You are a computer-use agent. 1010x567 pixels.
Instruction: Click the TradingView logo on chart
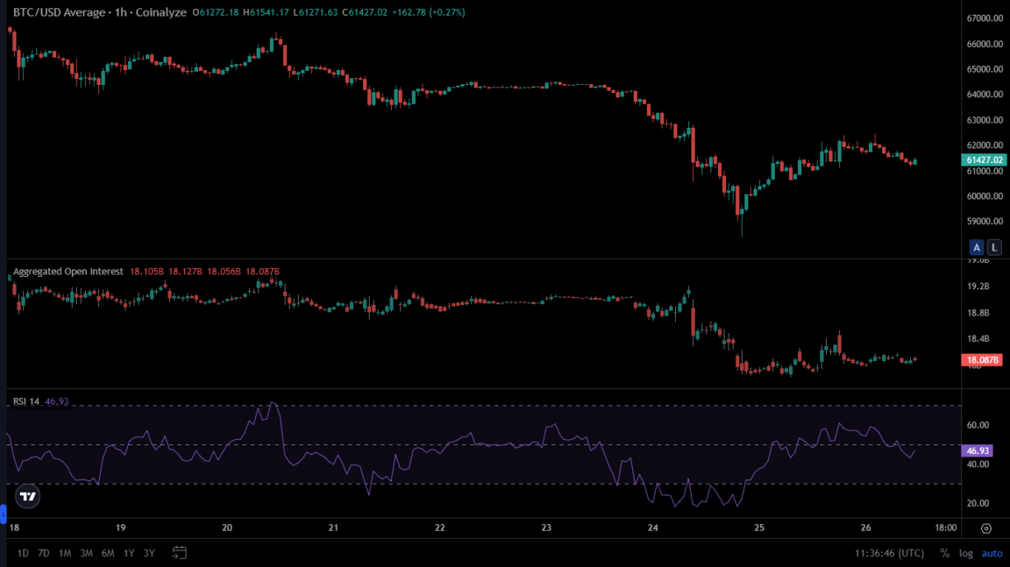27,496
